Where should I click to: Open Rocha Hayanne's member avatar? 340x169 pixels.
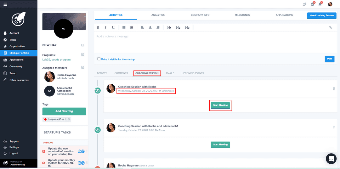pyautogui.click(x=49, y=77)
